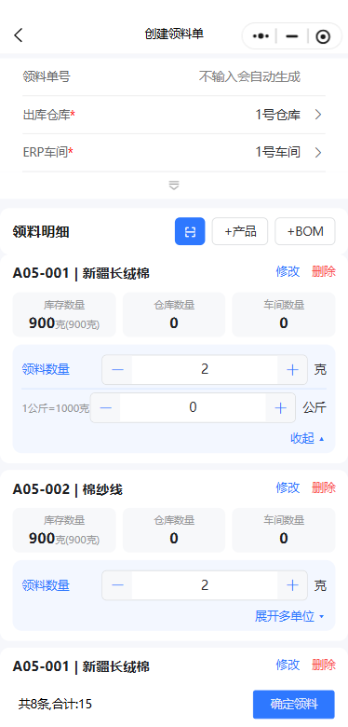Click 删除 on A05-002 棉纱线
This screenshot has height=727, width=348.
tap(324, 487)
